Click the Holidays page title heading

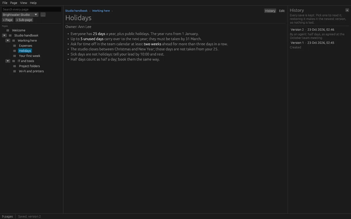point(78,18)
